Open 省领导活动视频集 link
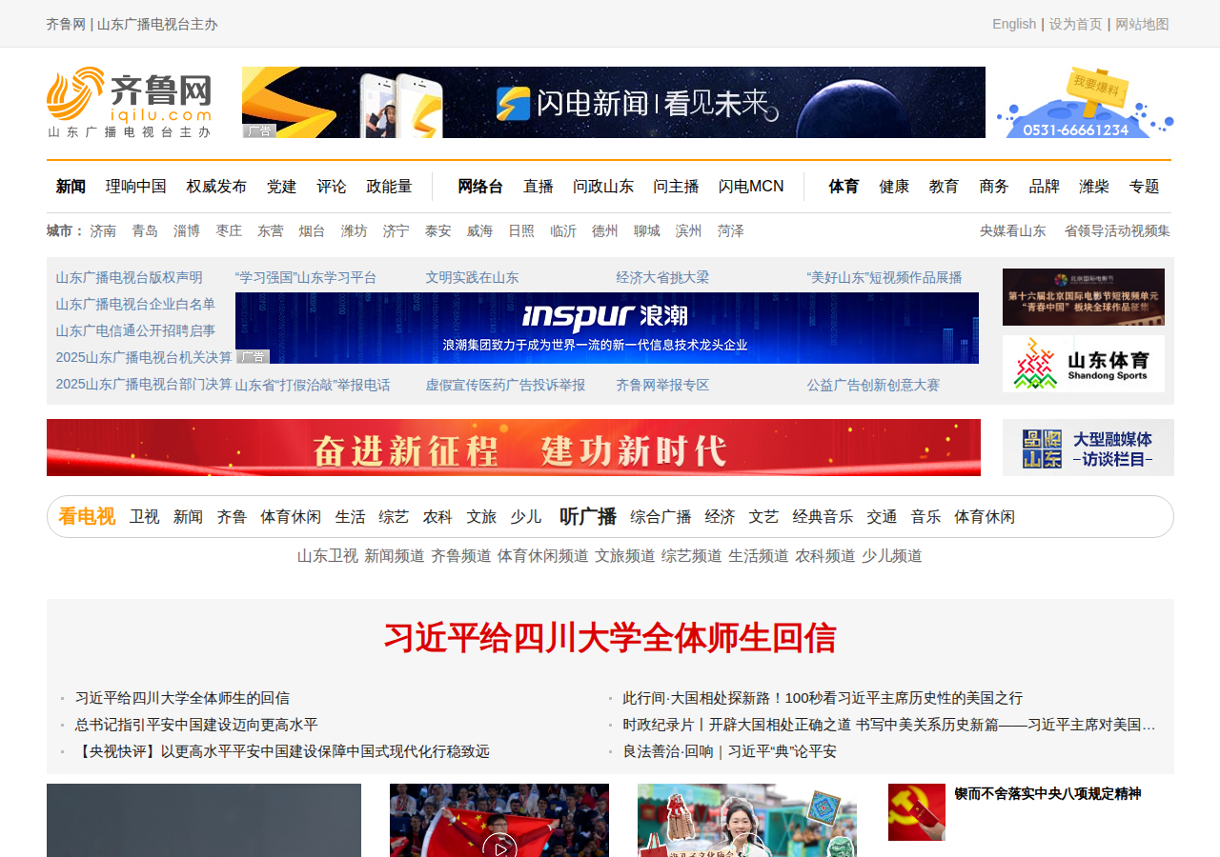The width and height of the screenshot is (1220, 857). (1117, 231)
